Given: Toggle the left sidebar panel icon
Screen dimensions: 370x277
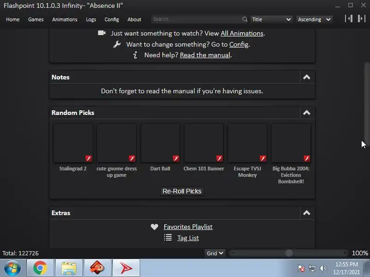Looking at the screenshot, I should coord(349,18).
